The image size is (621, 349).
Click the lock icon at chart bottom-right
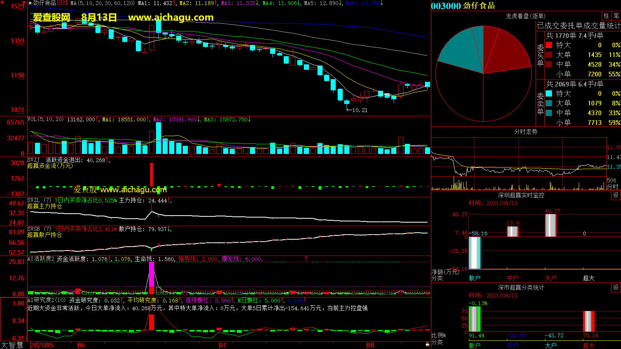pos(427,344)
